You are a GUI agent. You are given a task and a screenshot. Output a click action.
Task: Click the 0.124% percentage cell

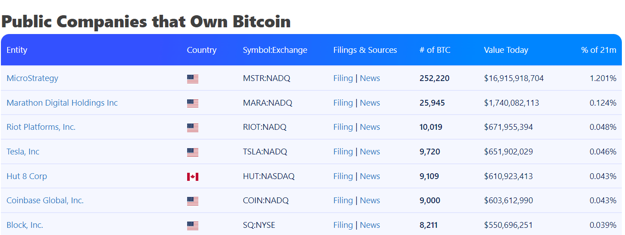(x=603, y=103)
